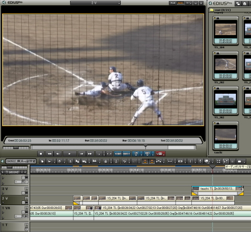Toggle the 1 T track lock
Image resolution: width=251 pixels, height=232 pixels.
[26, 225]
